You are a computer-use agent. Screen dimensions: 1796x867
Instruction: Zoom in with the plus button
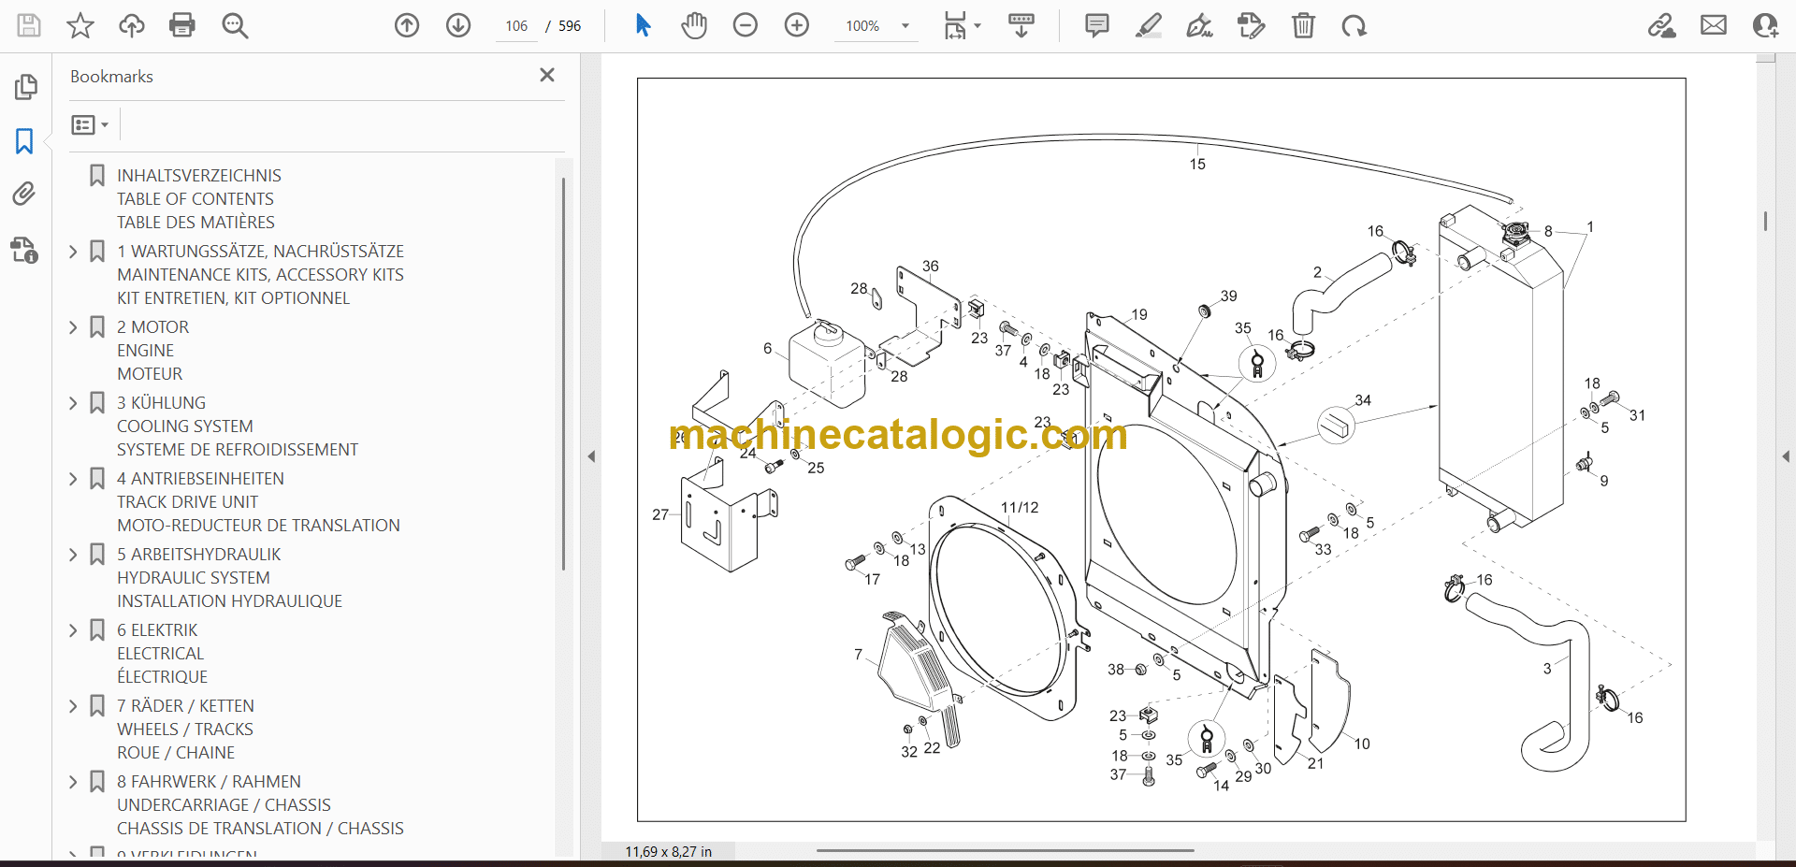pyautogui.click(x=797, y=25)
